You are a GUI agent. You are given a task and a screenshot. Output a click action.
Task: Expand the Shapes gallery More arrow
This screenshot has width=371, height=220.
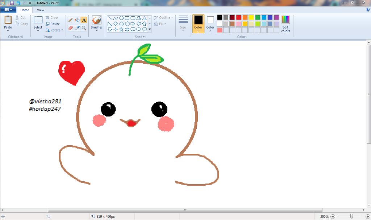pyautogui.click(x=150, y=30)
